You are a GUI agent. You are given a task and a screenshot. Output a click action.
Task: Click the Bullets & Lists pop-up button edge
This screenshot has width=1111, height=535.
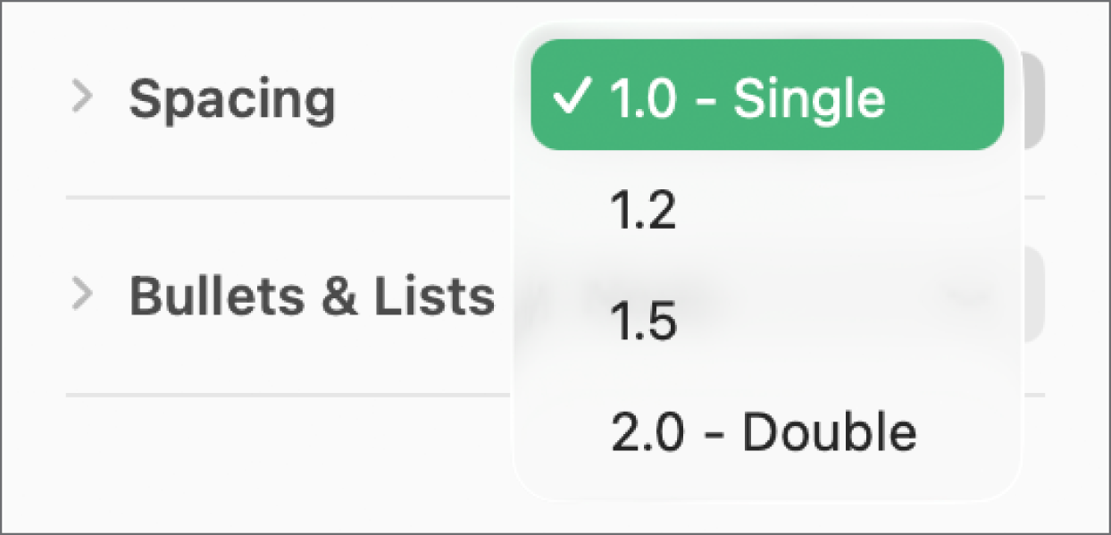click(x=1032, y=293)
